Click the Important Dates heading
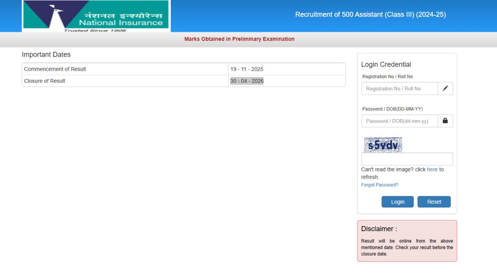The height and width of the screenshot is (279, 497). [x=46, y=55]
